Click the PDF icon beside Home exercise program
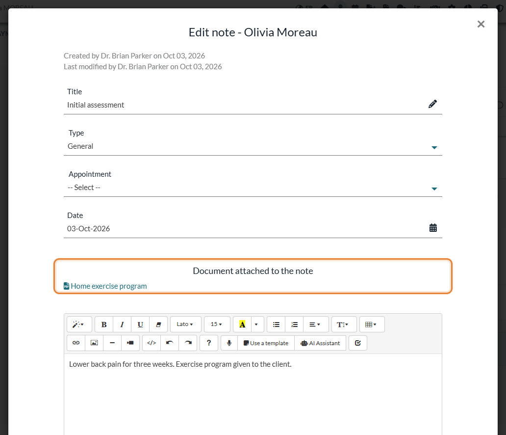The height and width of the screenshot is (435, 506). pos(66,286)
